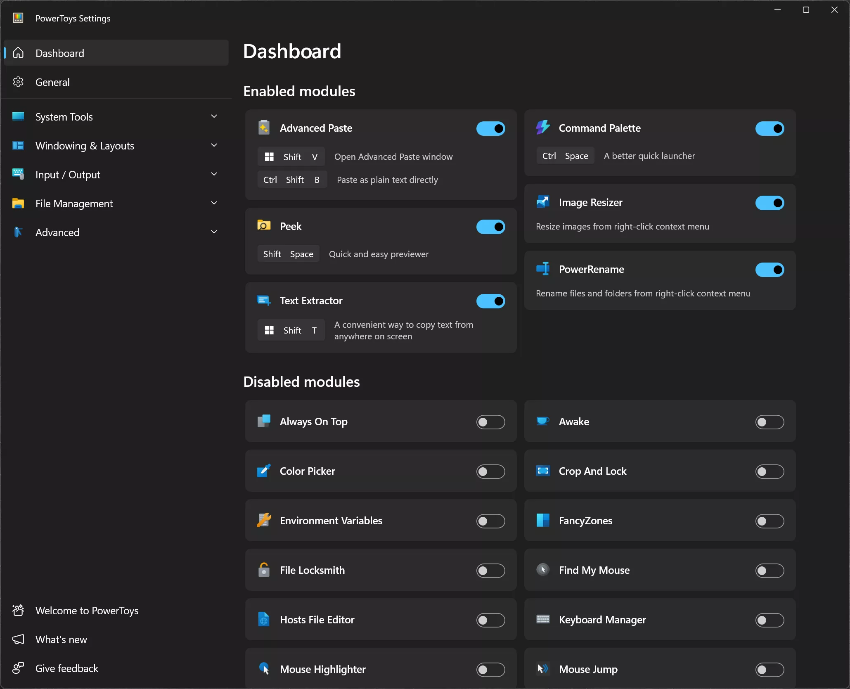Viewport: 850px width, 689px height.
Task: Click the Text Extractor module icon
Action: click(x=264, y=301)
